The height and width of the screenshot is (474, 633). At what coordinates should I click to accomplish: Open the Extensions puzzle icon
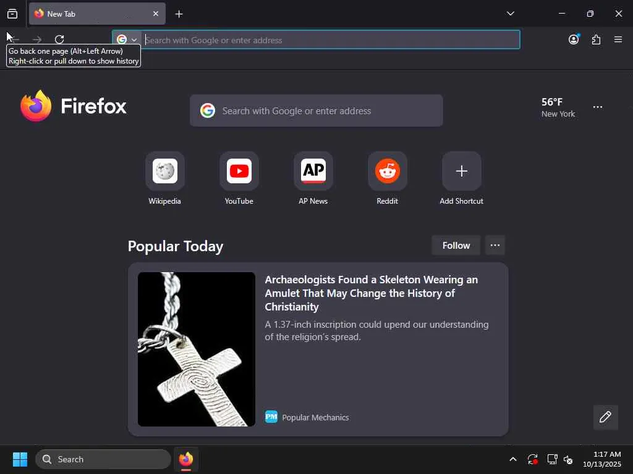(x=596, y=39)
